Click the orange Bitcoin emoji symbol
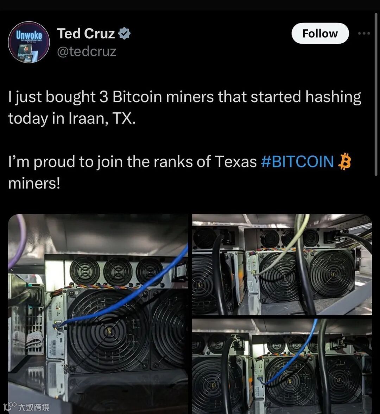The image size is (380, 414). (x=344, y=161)
